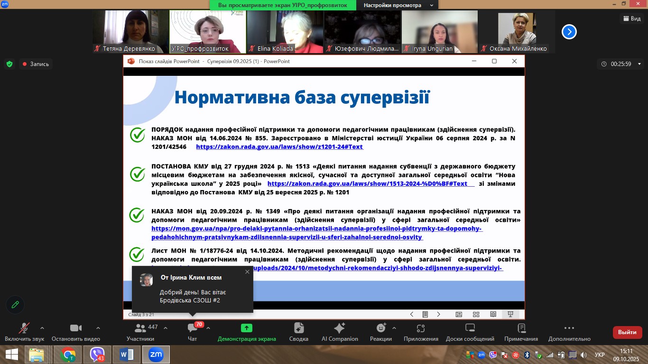Expand audio options arrow next to microphone
The image size is (648, 364).
[x=42, y=328]
